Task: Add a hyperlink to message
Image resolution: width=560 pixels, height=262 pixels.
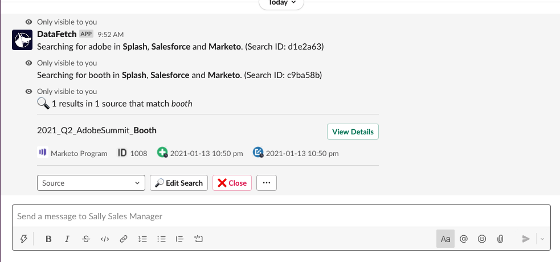Action: pyautogui.click(x=123, y=239)
